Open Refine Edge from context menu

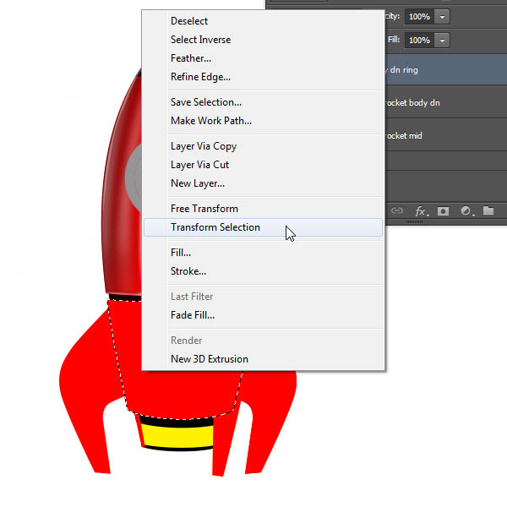tap(200, 77)
